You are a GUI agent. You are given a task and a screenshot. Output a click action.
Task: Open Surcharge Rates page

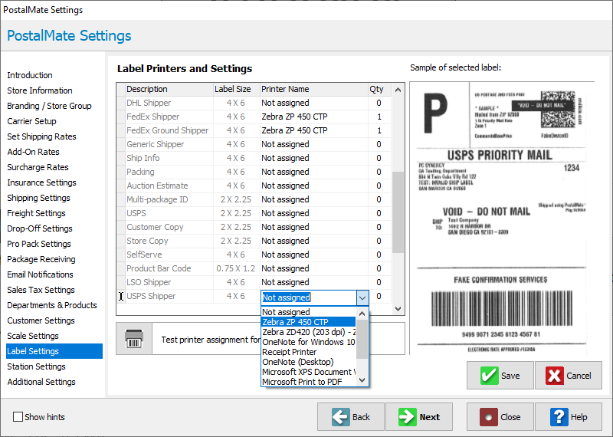coord(38,167)
